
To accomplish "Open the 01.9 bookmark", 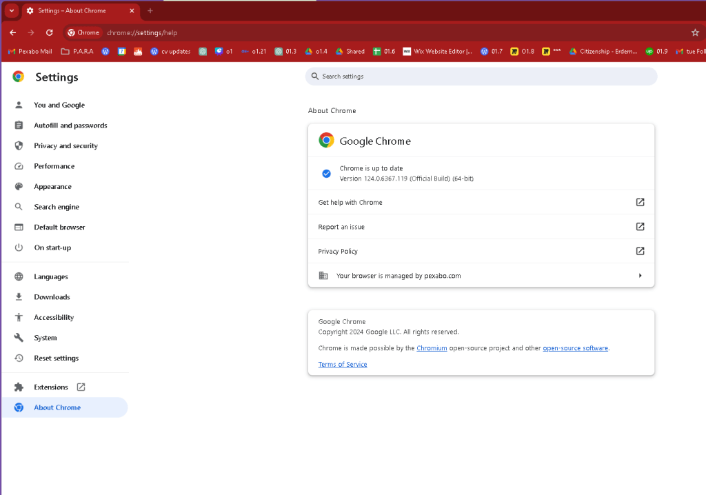I will coord(656,51).
